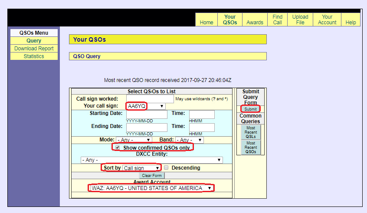This screenshot has height=213, width=367.
Task: Click the Call sign worked field
Action: click(149, 99)
